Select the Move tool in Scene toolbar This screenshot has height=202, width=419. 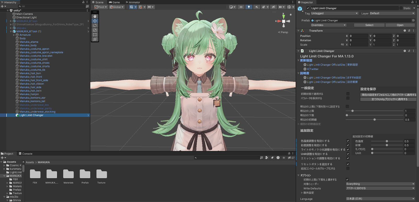pos(95,21)
